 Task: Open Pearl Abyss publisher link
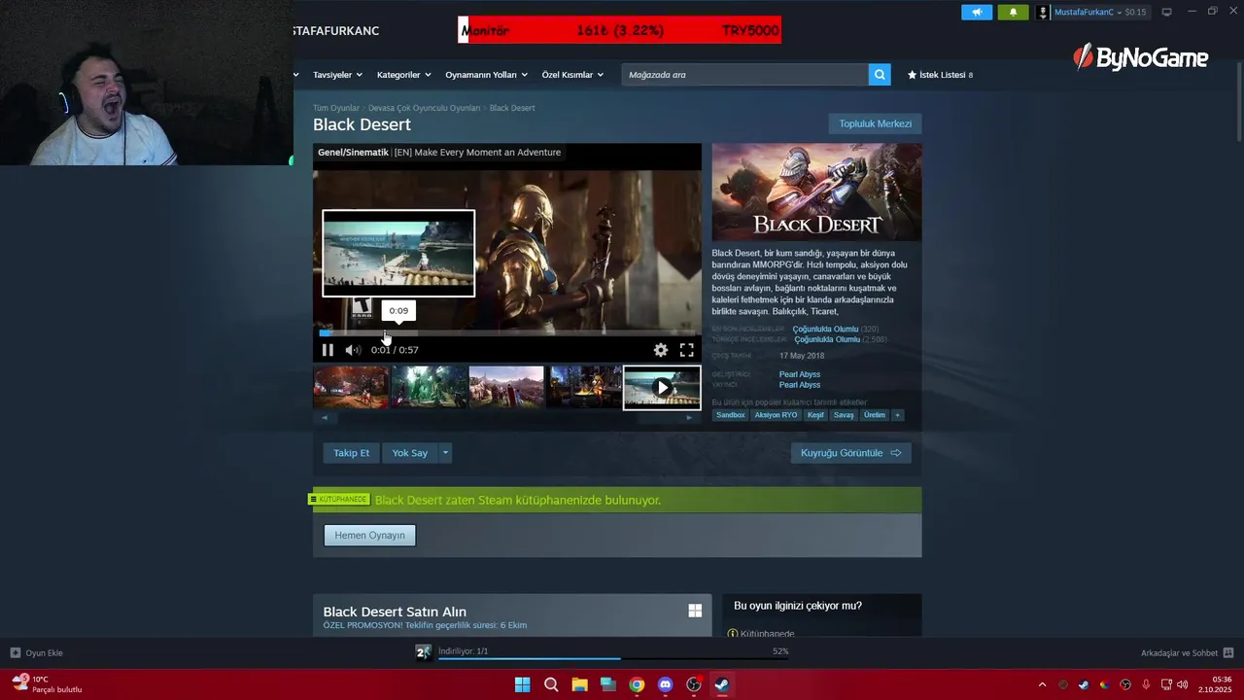coord(800,385)
